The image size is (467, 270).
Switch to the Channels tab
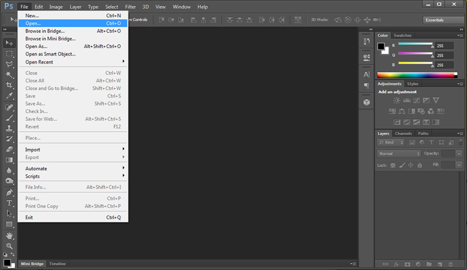coord(403,134)
